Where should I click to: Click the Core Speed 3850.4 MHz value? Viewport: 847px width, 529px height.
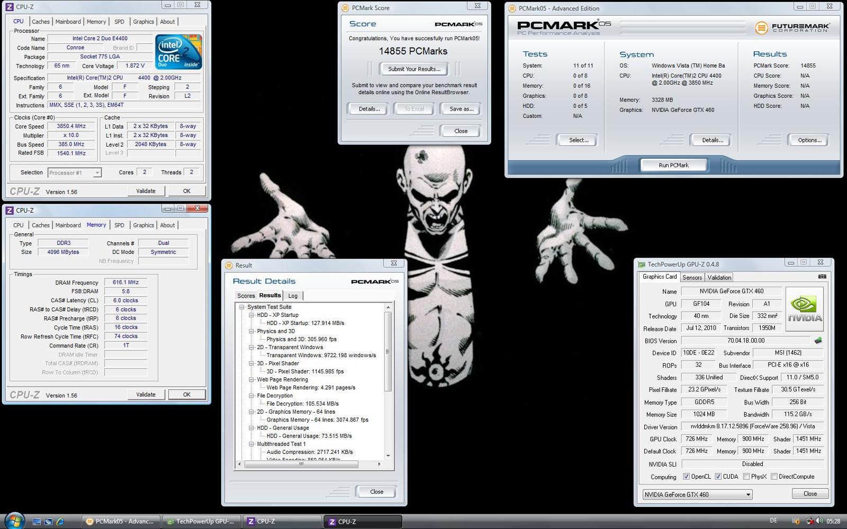click(71, 126)
